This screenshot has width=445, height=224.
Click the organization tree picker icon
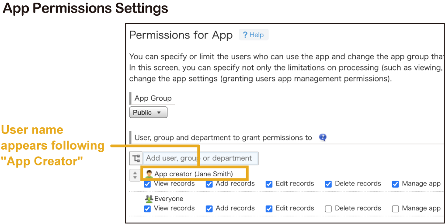pyautogui.click(x=136, y=158)
